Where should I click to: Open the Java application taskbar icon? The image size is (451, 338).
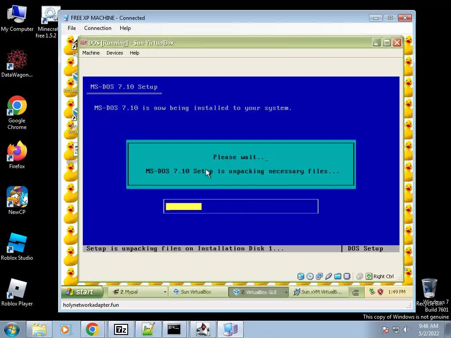[x=203, y=329]
